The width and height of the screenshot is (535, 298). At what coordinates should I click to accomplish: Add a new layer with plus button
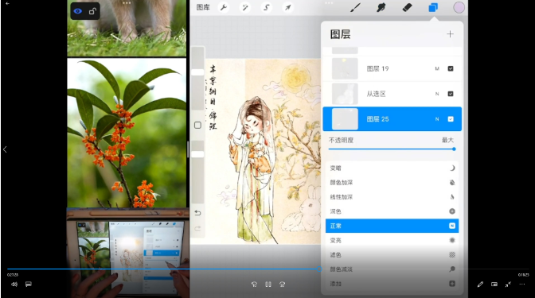pyautogui.click(x=450, y=34)
